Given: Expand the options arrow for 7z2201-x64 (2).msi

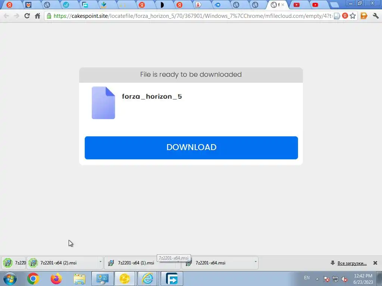Looking at the screenshot, I should [x=100, y=262].
